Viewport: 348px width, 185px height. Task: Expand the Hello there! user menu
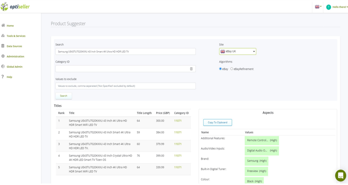point(340,7)
